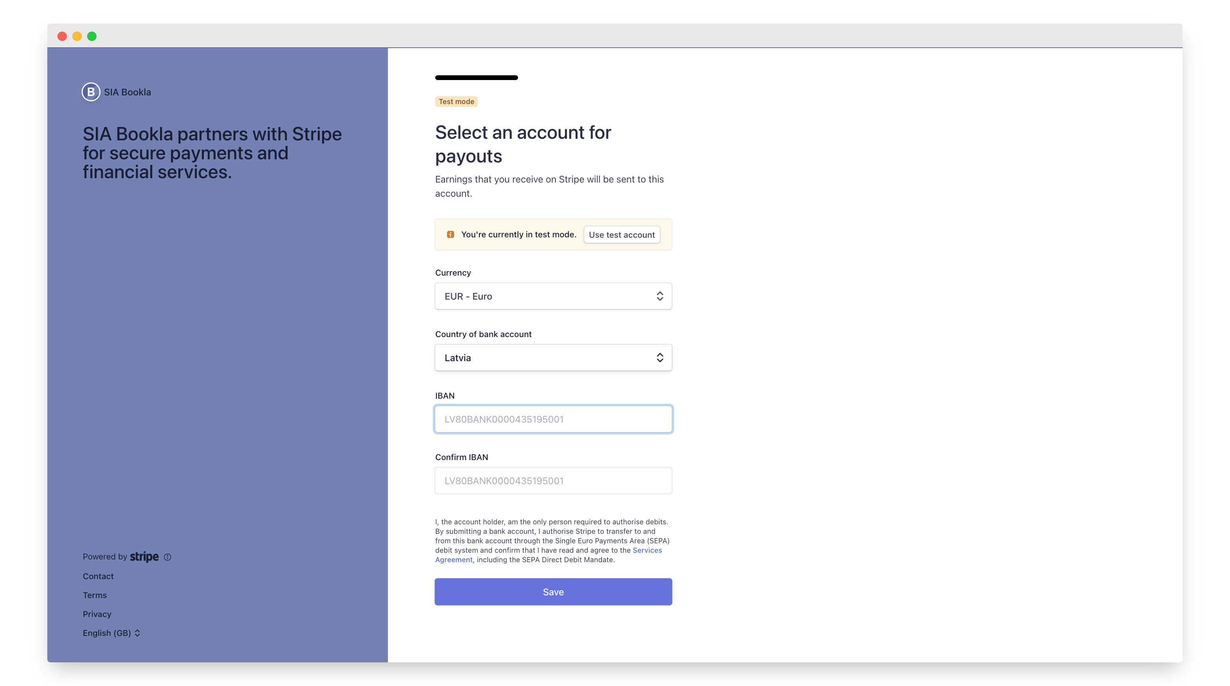
Task: Open the Terms link
Action: point(95,595)
